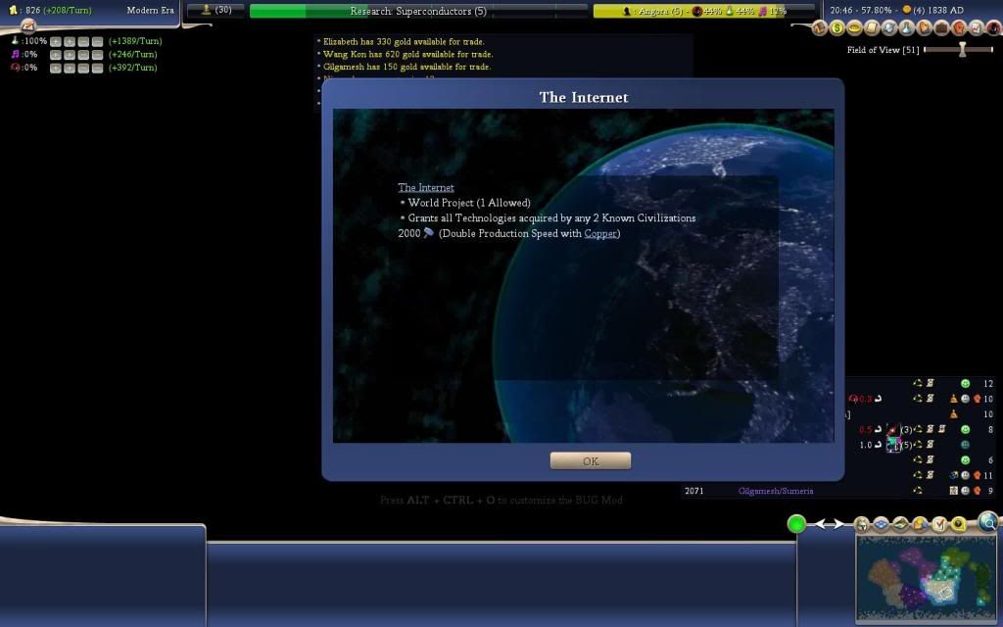
Task: Open the Copper resource link
Action: pos(600,233)
